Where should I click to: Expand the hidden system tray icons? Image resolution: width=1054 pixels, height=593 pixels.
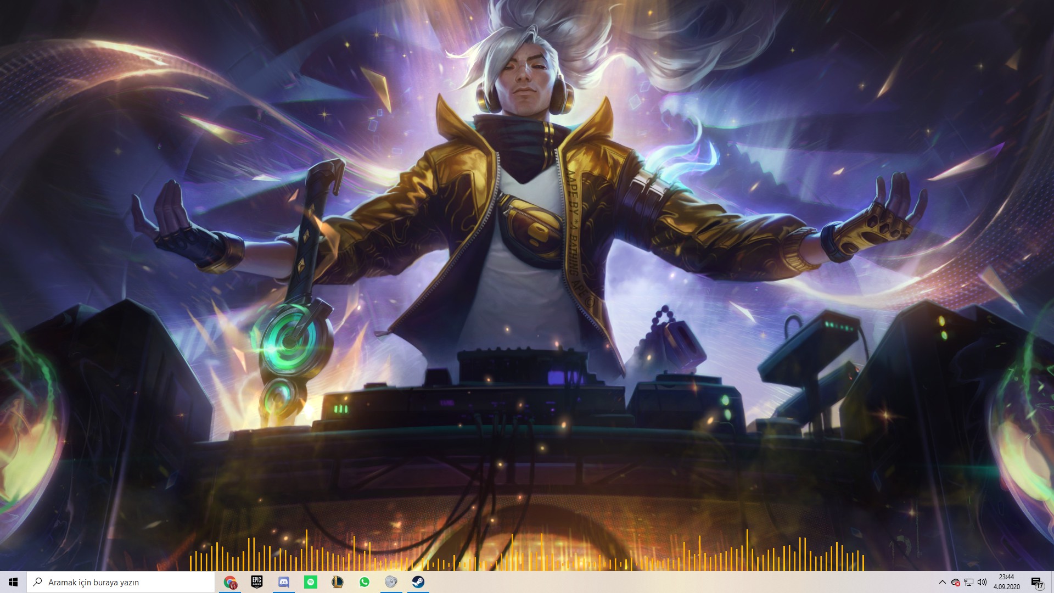point(942,582)
